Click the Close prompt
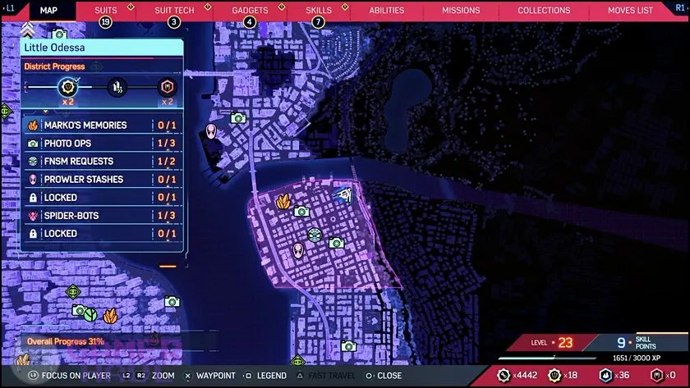 tap(383, 376)
